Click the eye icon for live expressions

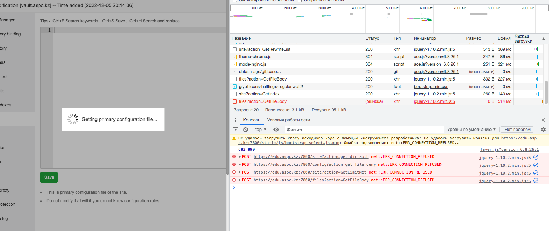276,130
